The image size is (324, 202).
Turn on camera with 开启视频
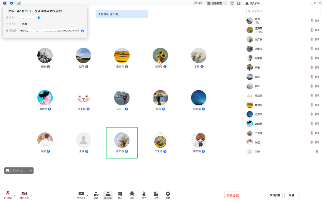tap(24, 194)
